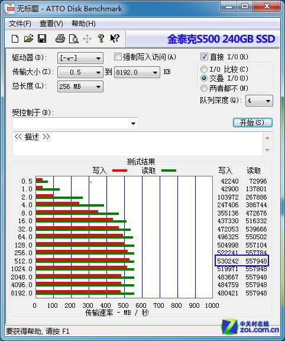
Task: Click the red 写入 legend swatch
Action: [x=119, y=170]
